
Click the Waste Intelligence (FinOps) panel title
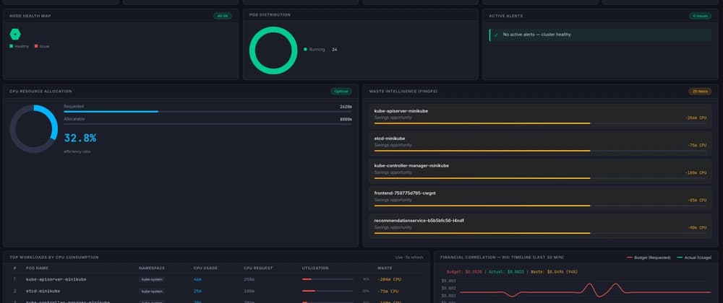(403, 91)
